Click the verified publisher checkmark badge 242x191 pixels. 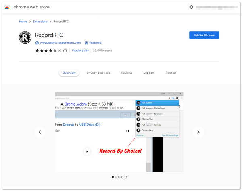[x=37, y=43]
